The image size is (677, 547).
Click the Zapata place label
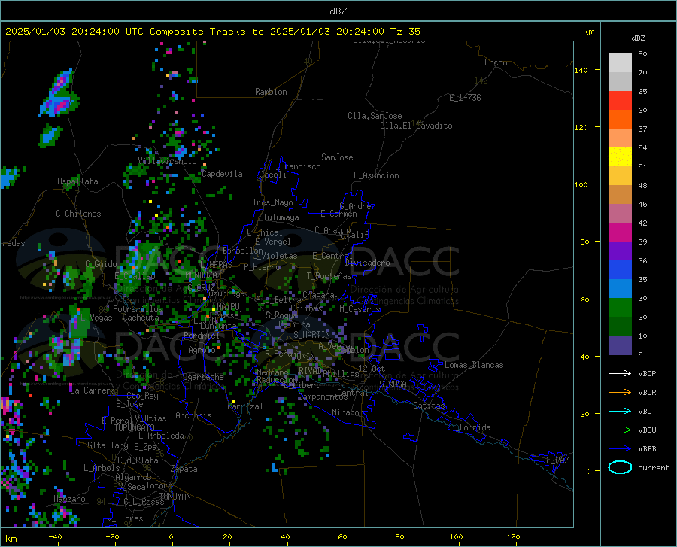click(184, 469)
